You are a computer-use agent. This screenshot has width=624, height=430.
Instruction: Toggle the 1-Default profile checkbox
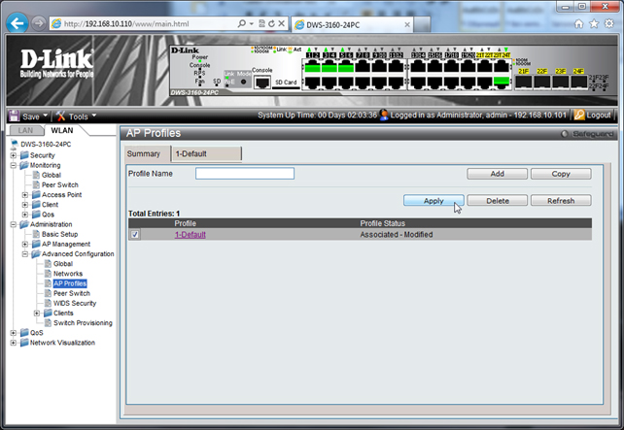[135, 235]
